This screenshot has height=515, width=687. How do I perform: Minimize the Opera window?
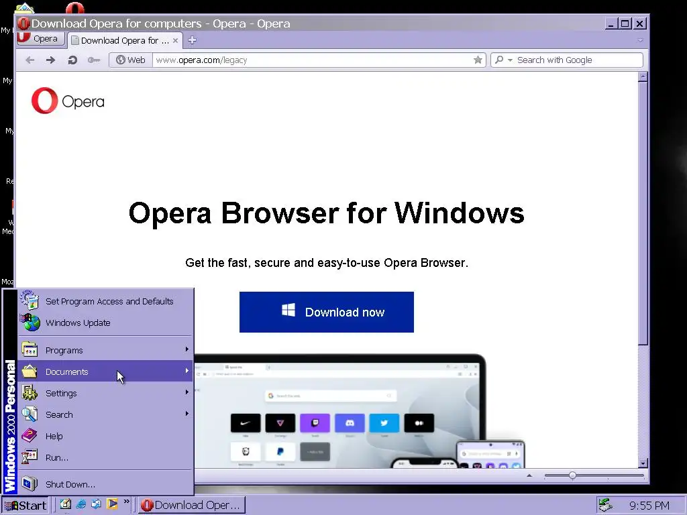click(611, 23)
